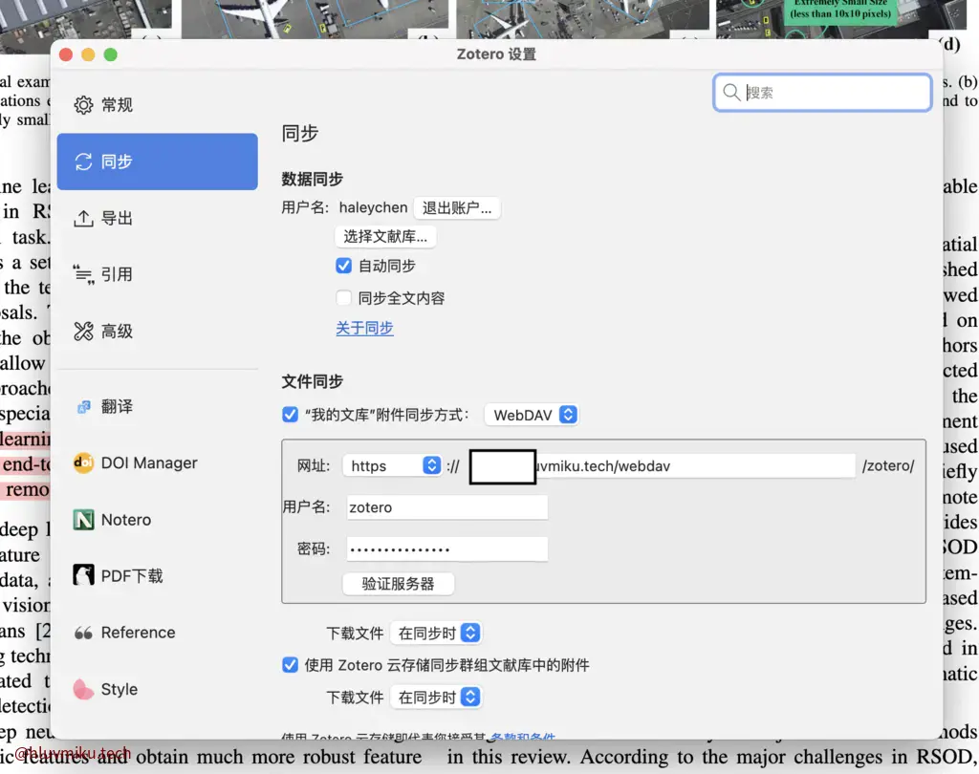Open the 高级 advanced tools icon

click(84, 331)
